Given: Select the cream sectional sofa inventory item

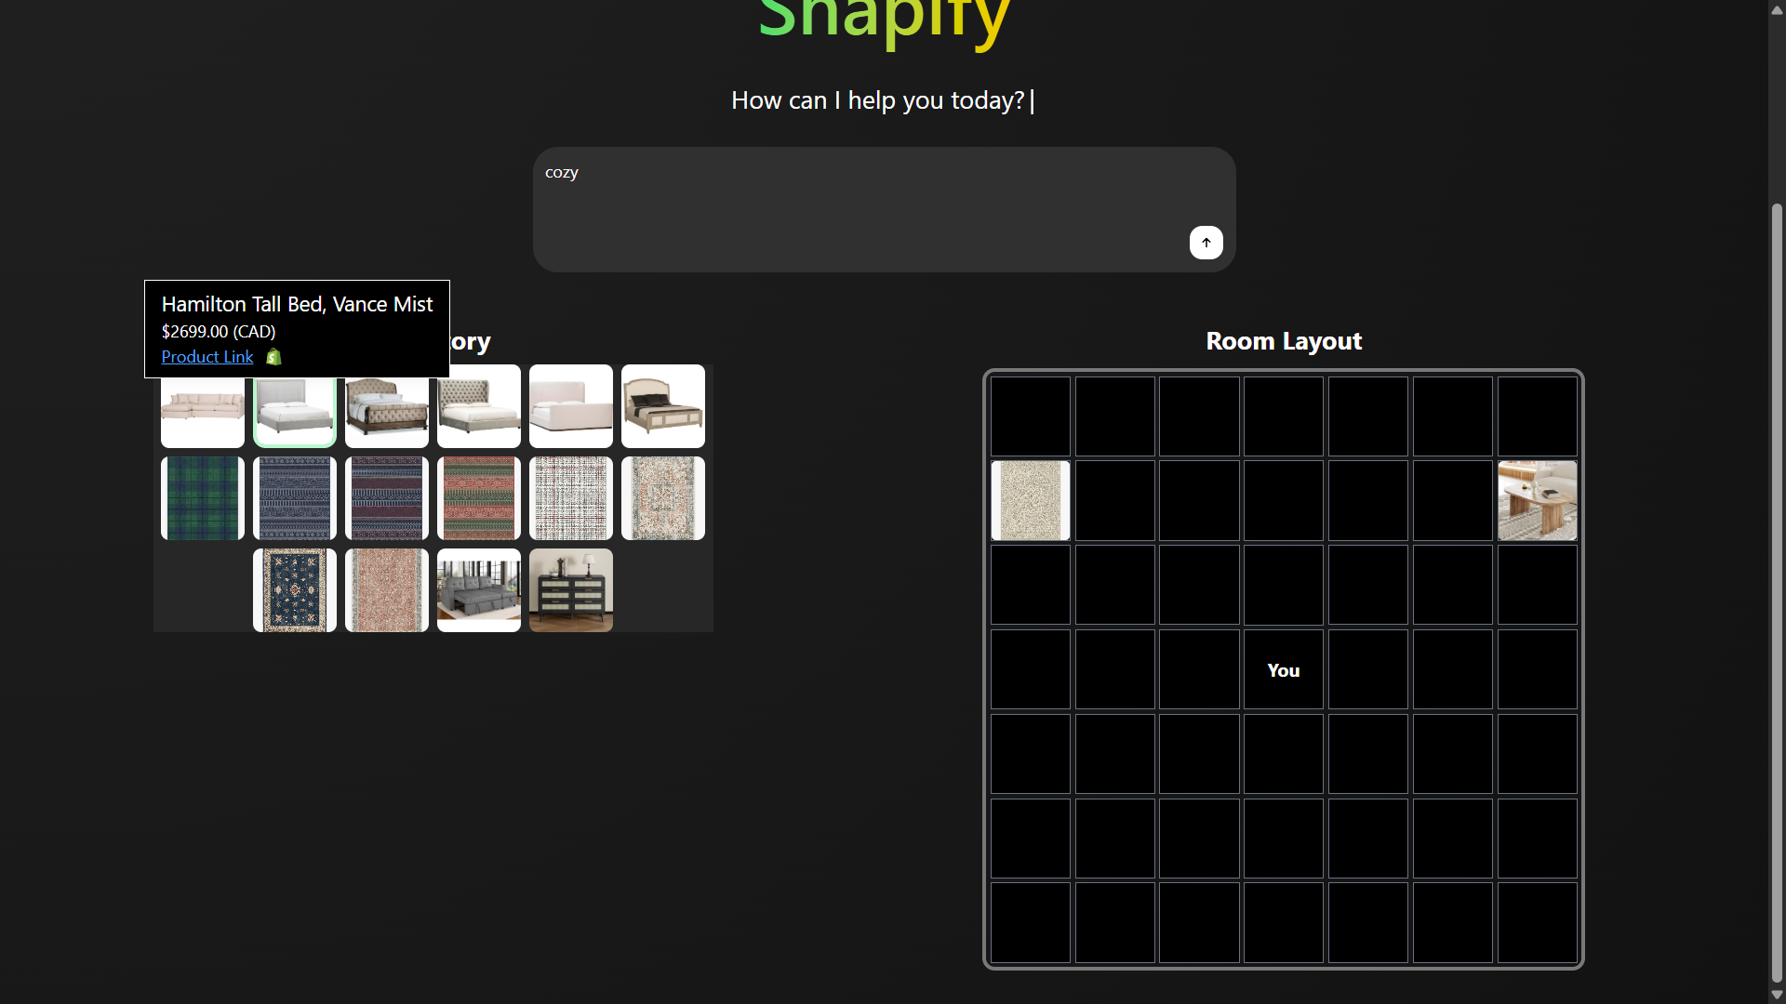Looking at the screenshot, I should [x=203, y=408].
